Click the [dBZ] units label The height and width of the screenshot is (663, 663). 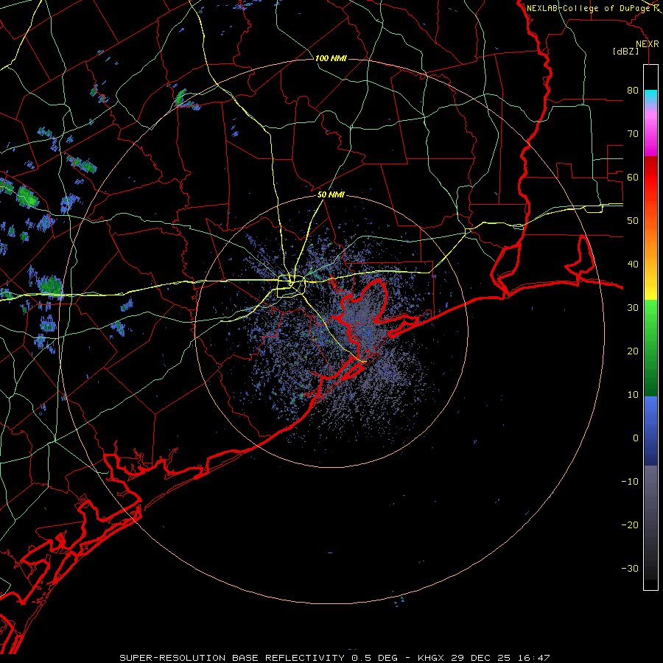(x=625, y=51)
